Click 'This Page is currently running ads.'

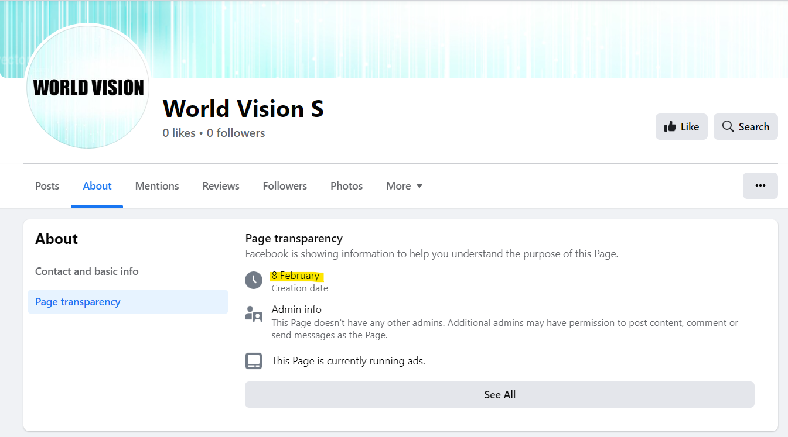tap(348, 361)
